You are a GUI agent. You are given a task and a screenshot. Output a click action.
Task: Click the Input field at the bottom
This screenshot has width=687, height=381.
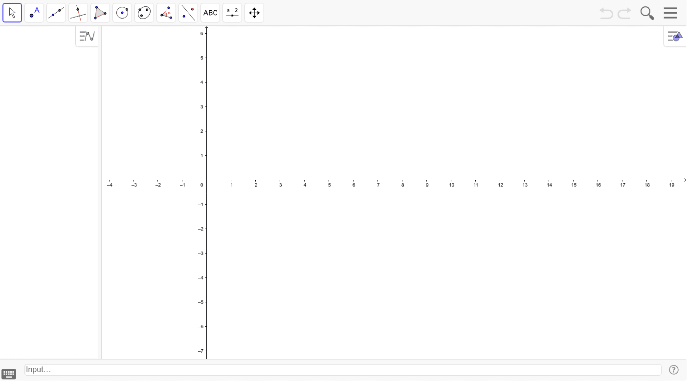pyautogui.click(x=342, y=370)
